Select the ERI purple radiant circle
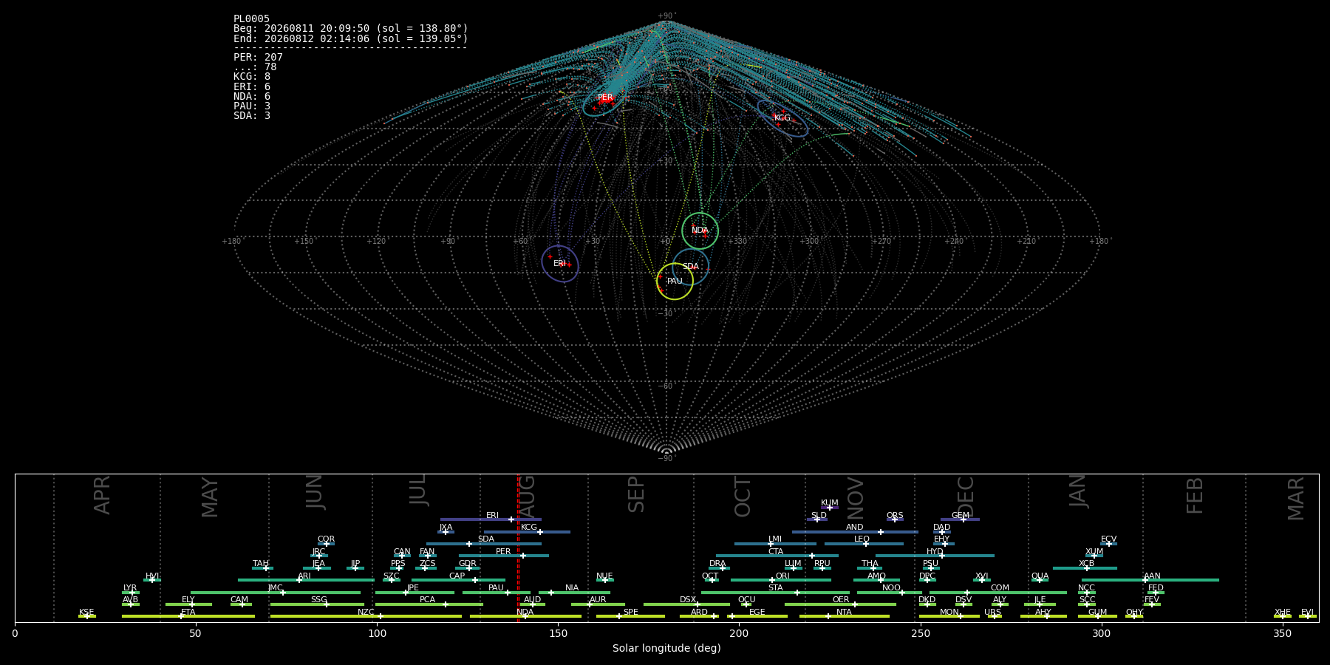This screenshot has height=665, width=1330. tap(560, 264)
